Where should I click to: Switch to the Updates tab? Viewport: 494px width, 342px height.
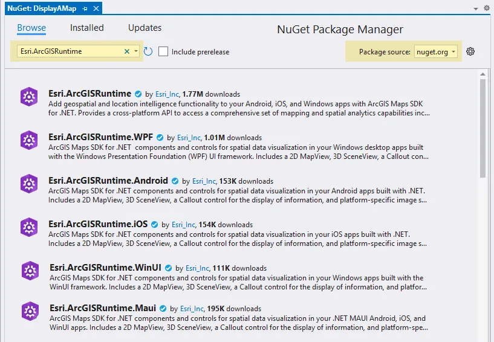145,28
